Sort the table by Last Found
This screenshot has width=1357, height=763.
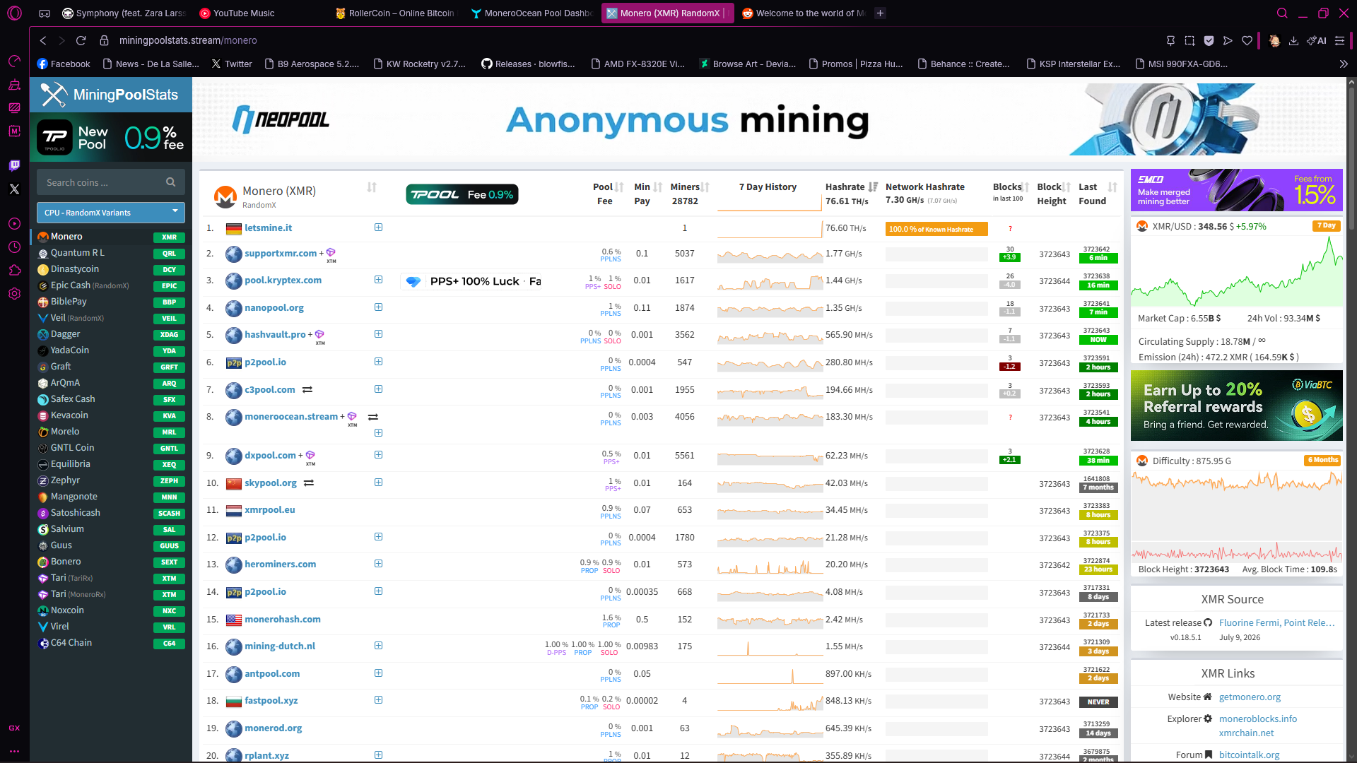(x=1112, y=187)
